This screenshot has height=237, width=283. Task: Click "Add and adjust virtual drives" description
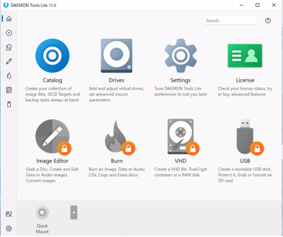coord(116,94)
